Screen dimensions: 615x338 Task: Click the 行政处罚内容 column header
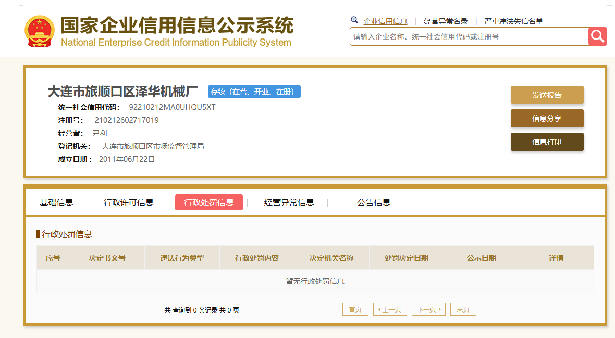click(x=257, y=258)
